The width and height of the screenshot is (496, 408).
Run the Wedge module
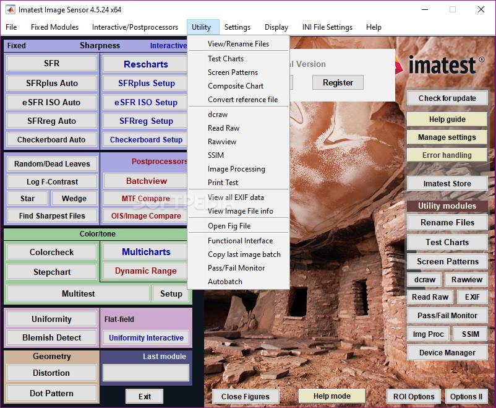pyautogui.click(x=74, y=198)
